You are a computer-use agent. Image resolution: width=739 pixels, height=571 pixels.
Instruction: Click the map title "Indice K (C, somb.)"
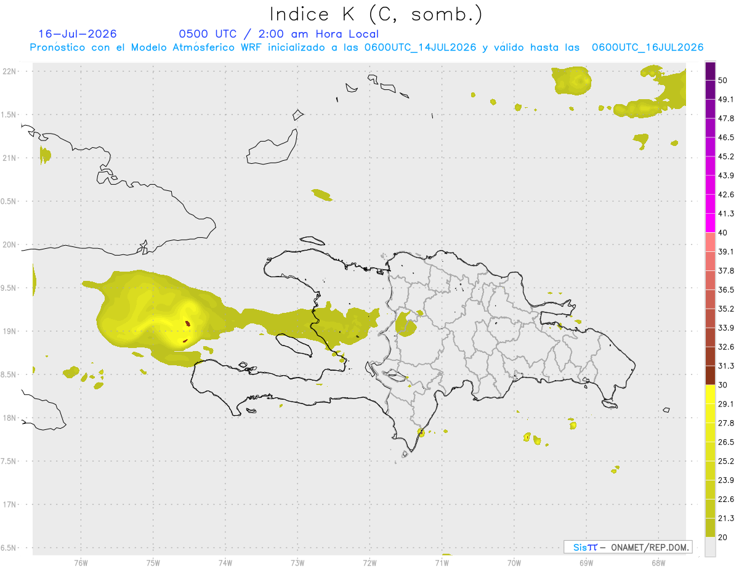click(376, 14)
